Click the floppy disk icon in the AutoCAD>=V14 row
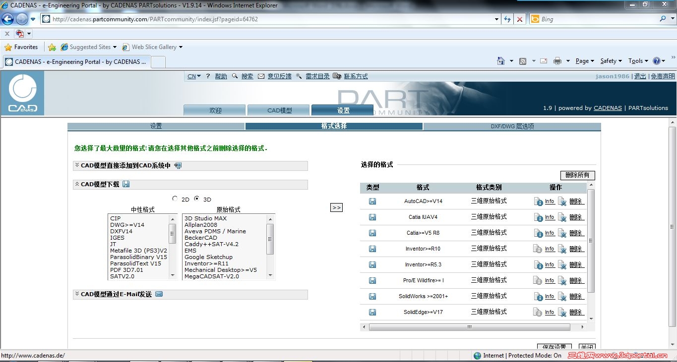 click(372, 202)
